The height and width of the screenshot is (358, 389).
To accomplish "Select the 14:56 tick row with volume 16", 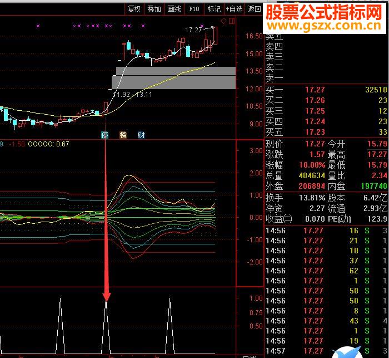I will 326,231.
